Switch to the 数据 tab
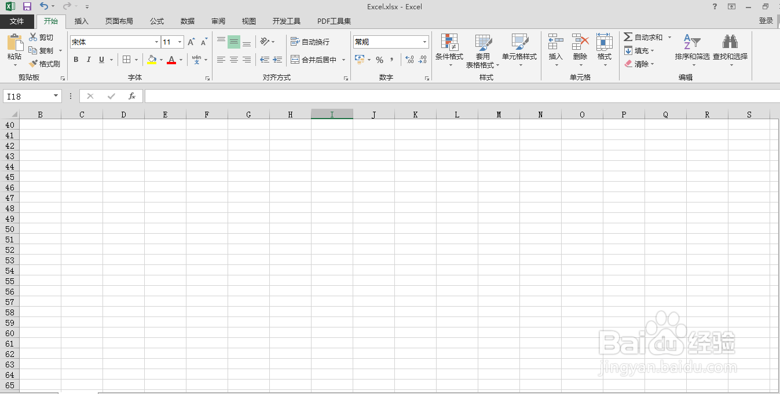The image size is (780, 394). (188, 21)
